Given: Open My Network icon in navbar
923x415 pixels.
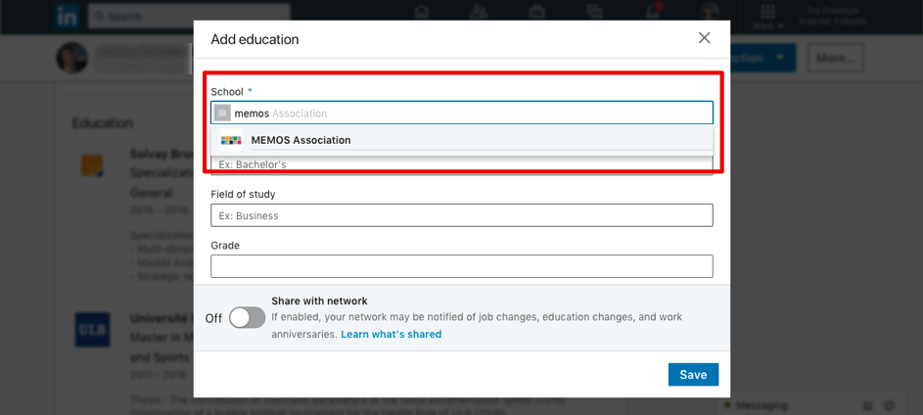Looking at the screenshot, I should coord(480,12).
